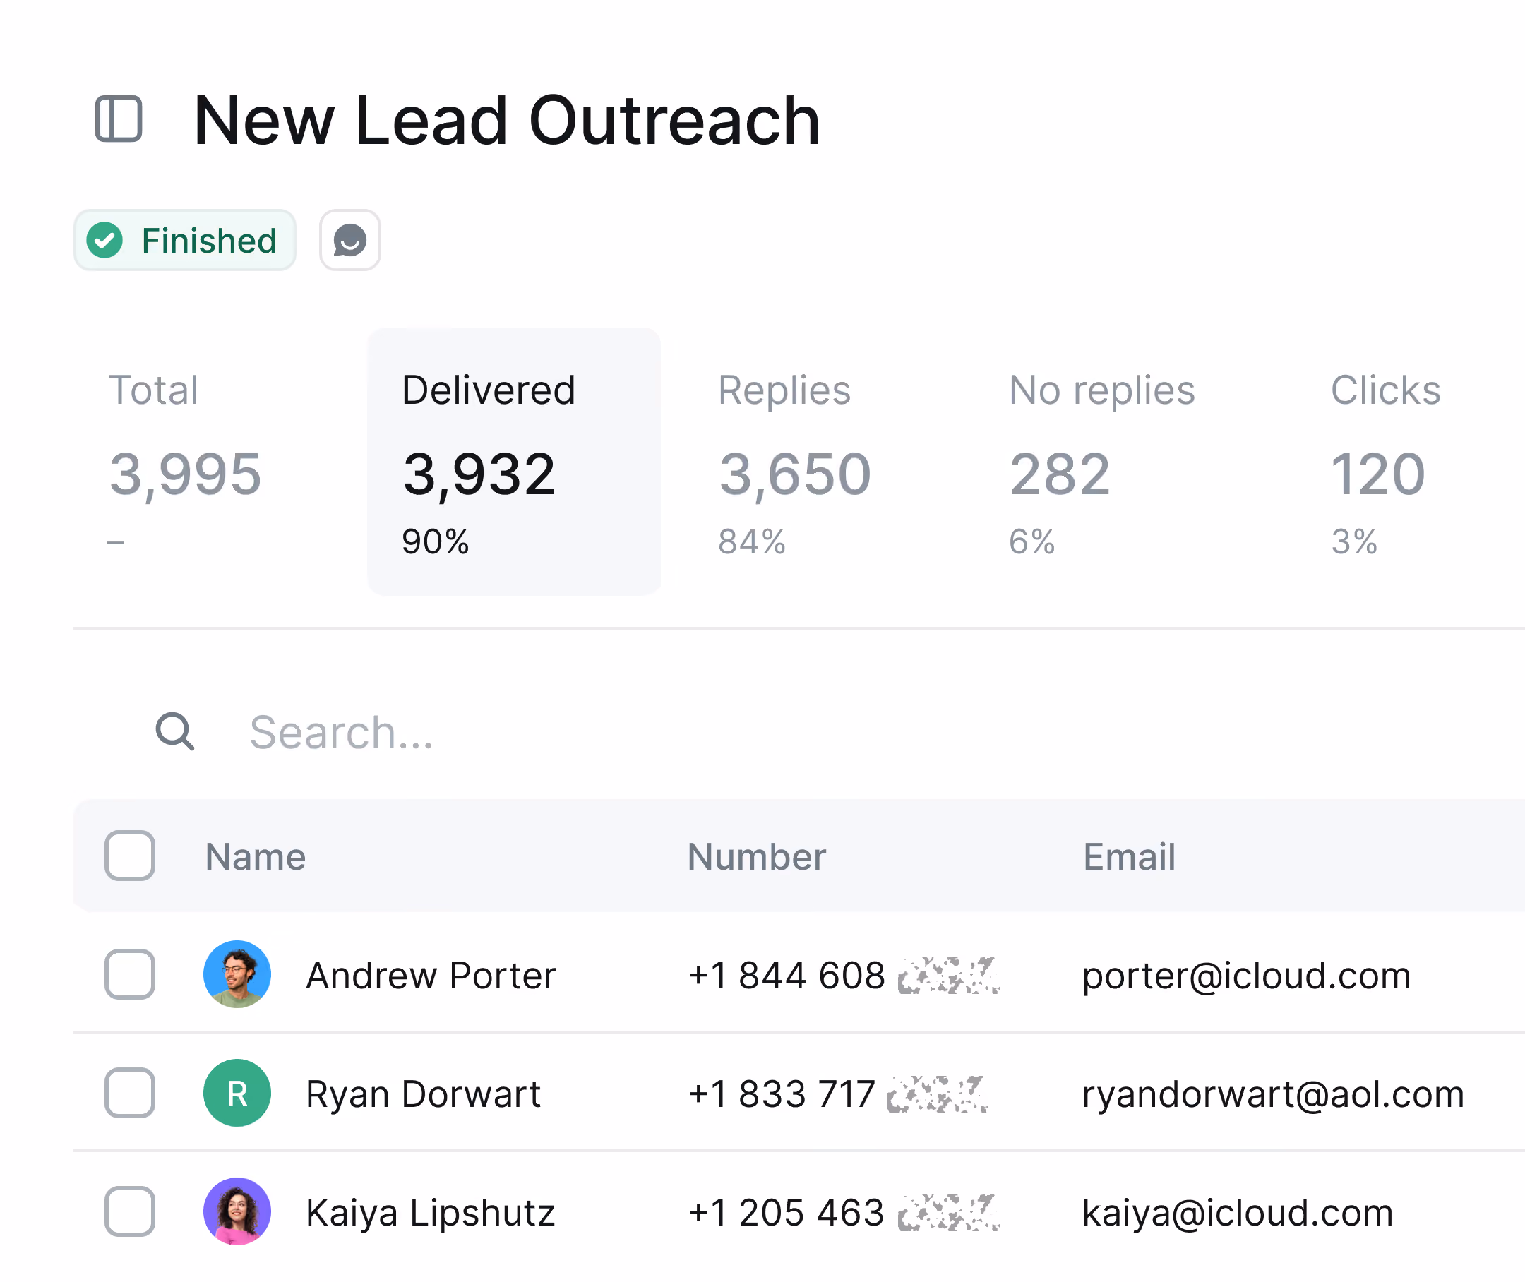Sort by the Email column header
The width and height of the screenshot is (1525, 1282).
click(1129, 856)
